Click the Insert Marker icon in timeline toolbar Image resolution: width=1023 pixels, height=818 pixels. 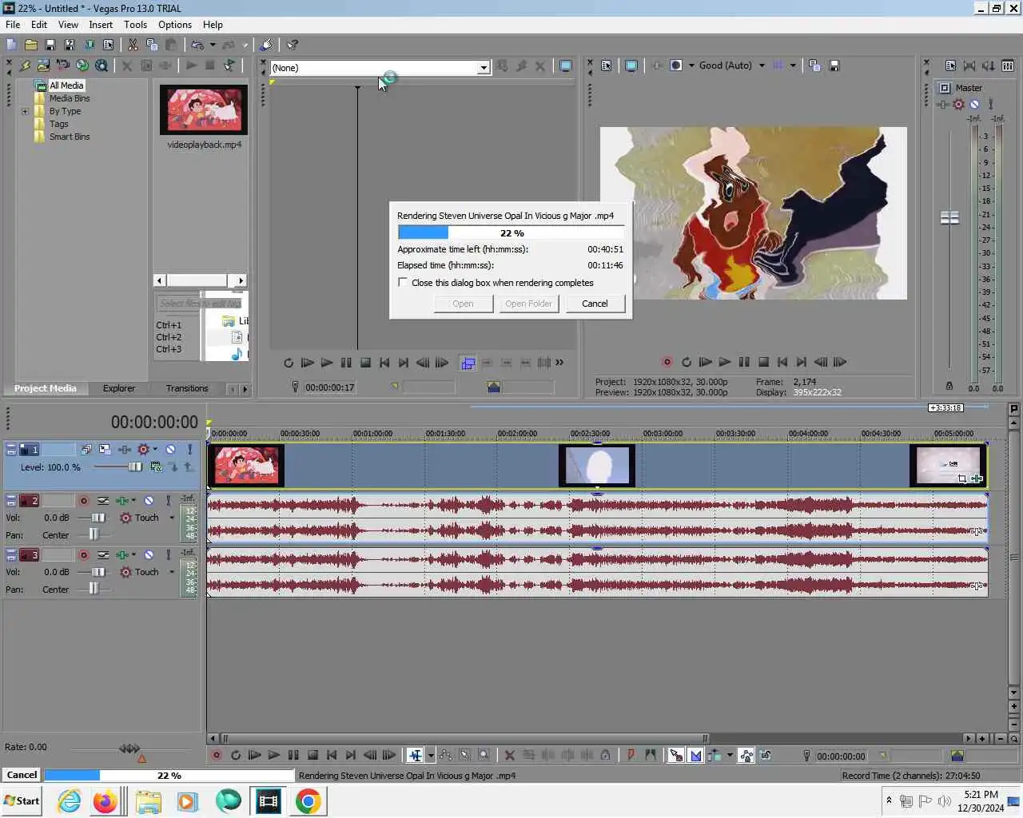pyautogui.click(x=631, y=755)
